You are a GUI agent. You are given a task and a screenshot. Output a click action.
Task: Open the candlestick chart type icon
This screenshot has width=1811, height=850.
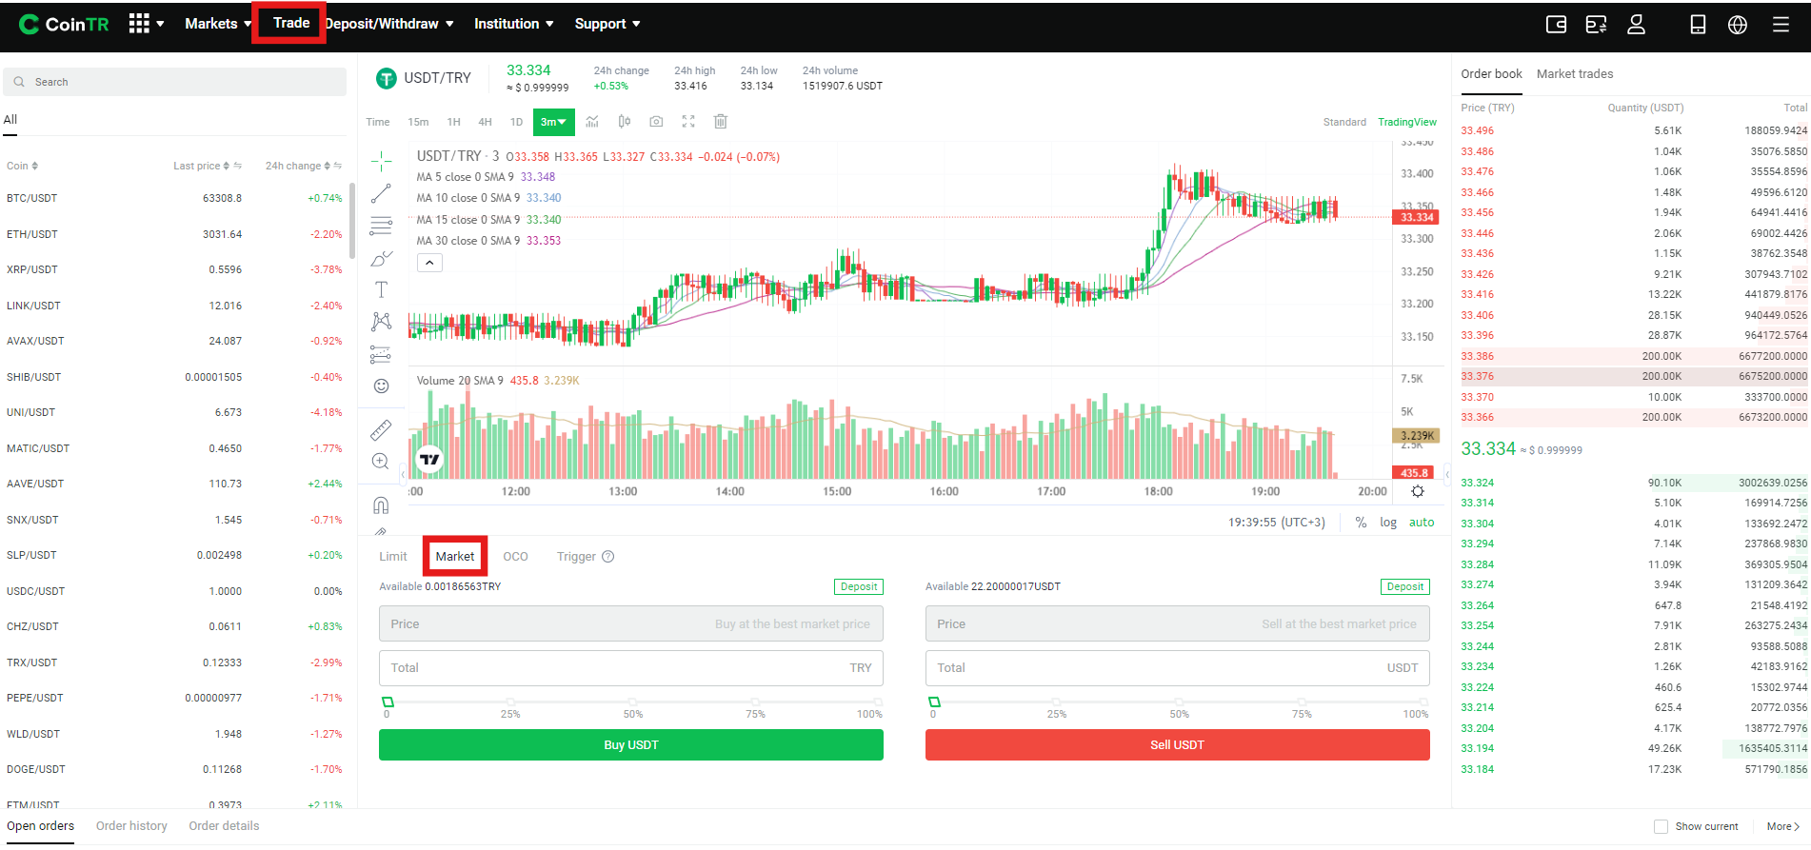(625, 122)
